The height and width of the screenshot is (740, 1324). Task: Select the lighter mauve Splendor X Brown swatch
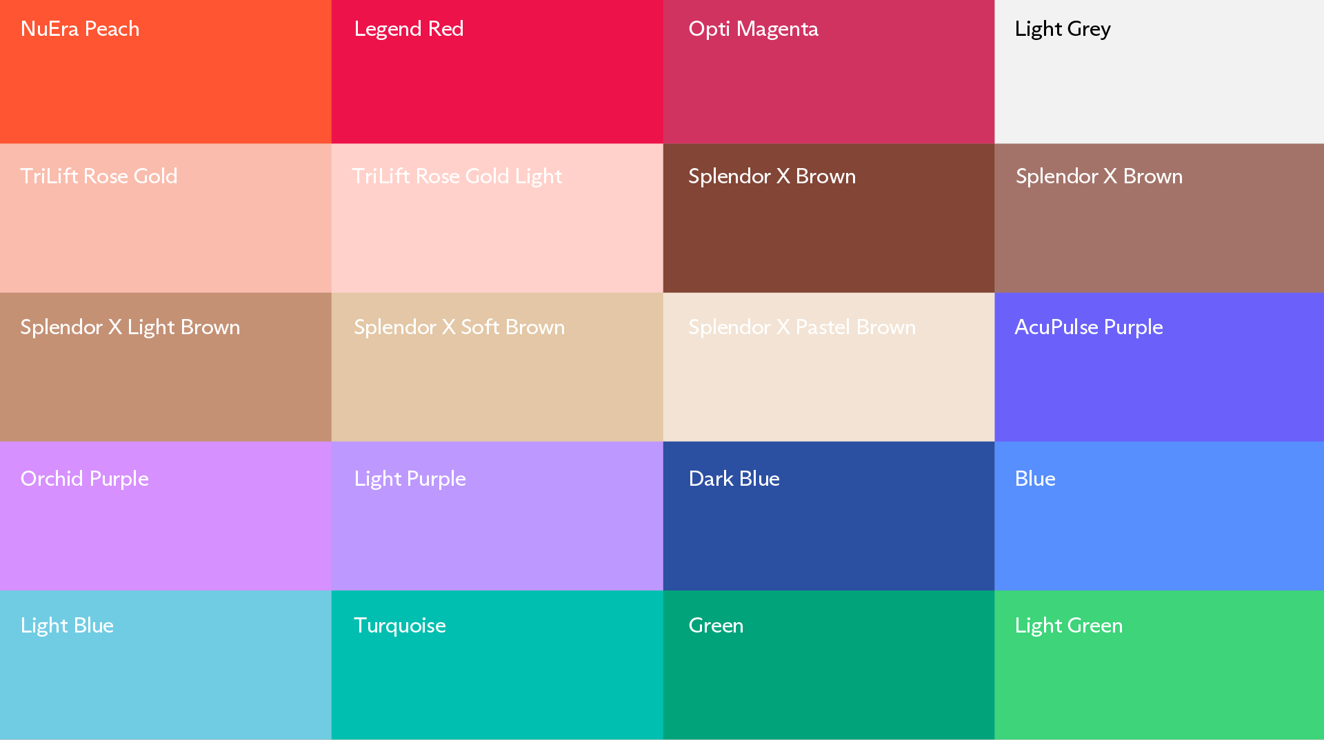[x=1159, y=218]
